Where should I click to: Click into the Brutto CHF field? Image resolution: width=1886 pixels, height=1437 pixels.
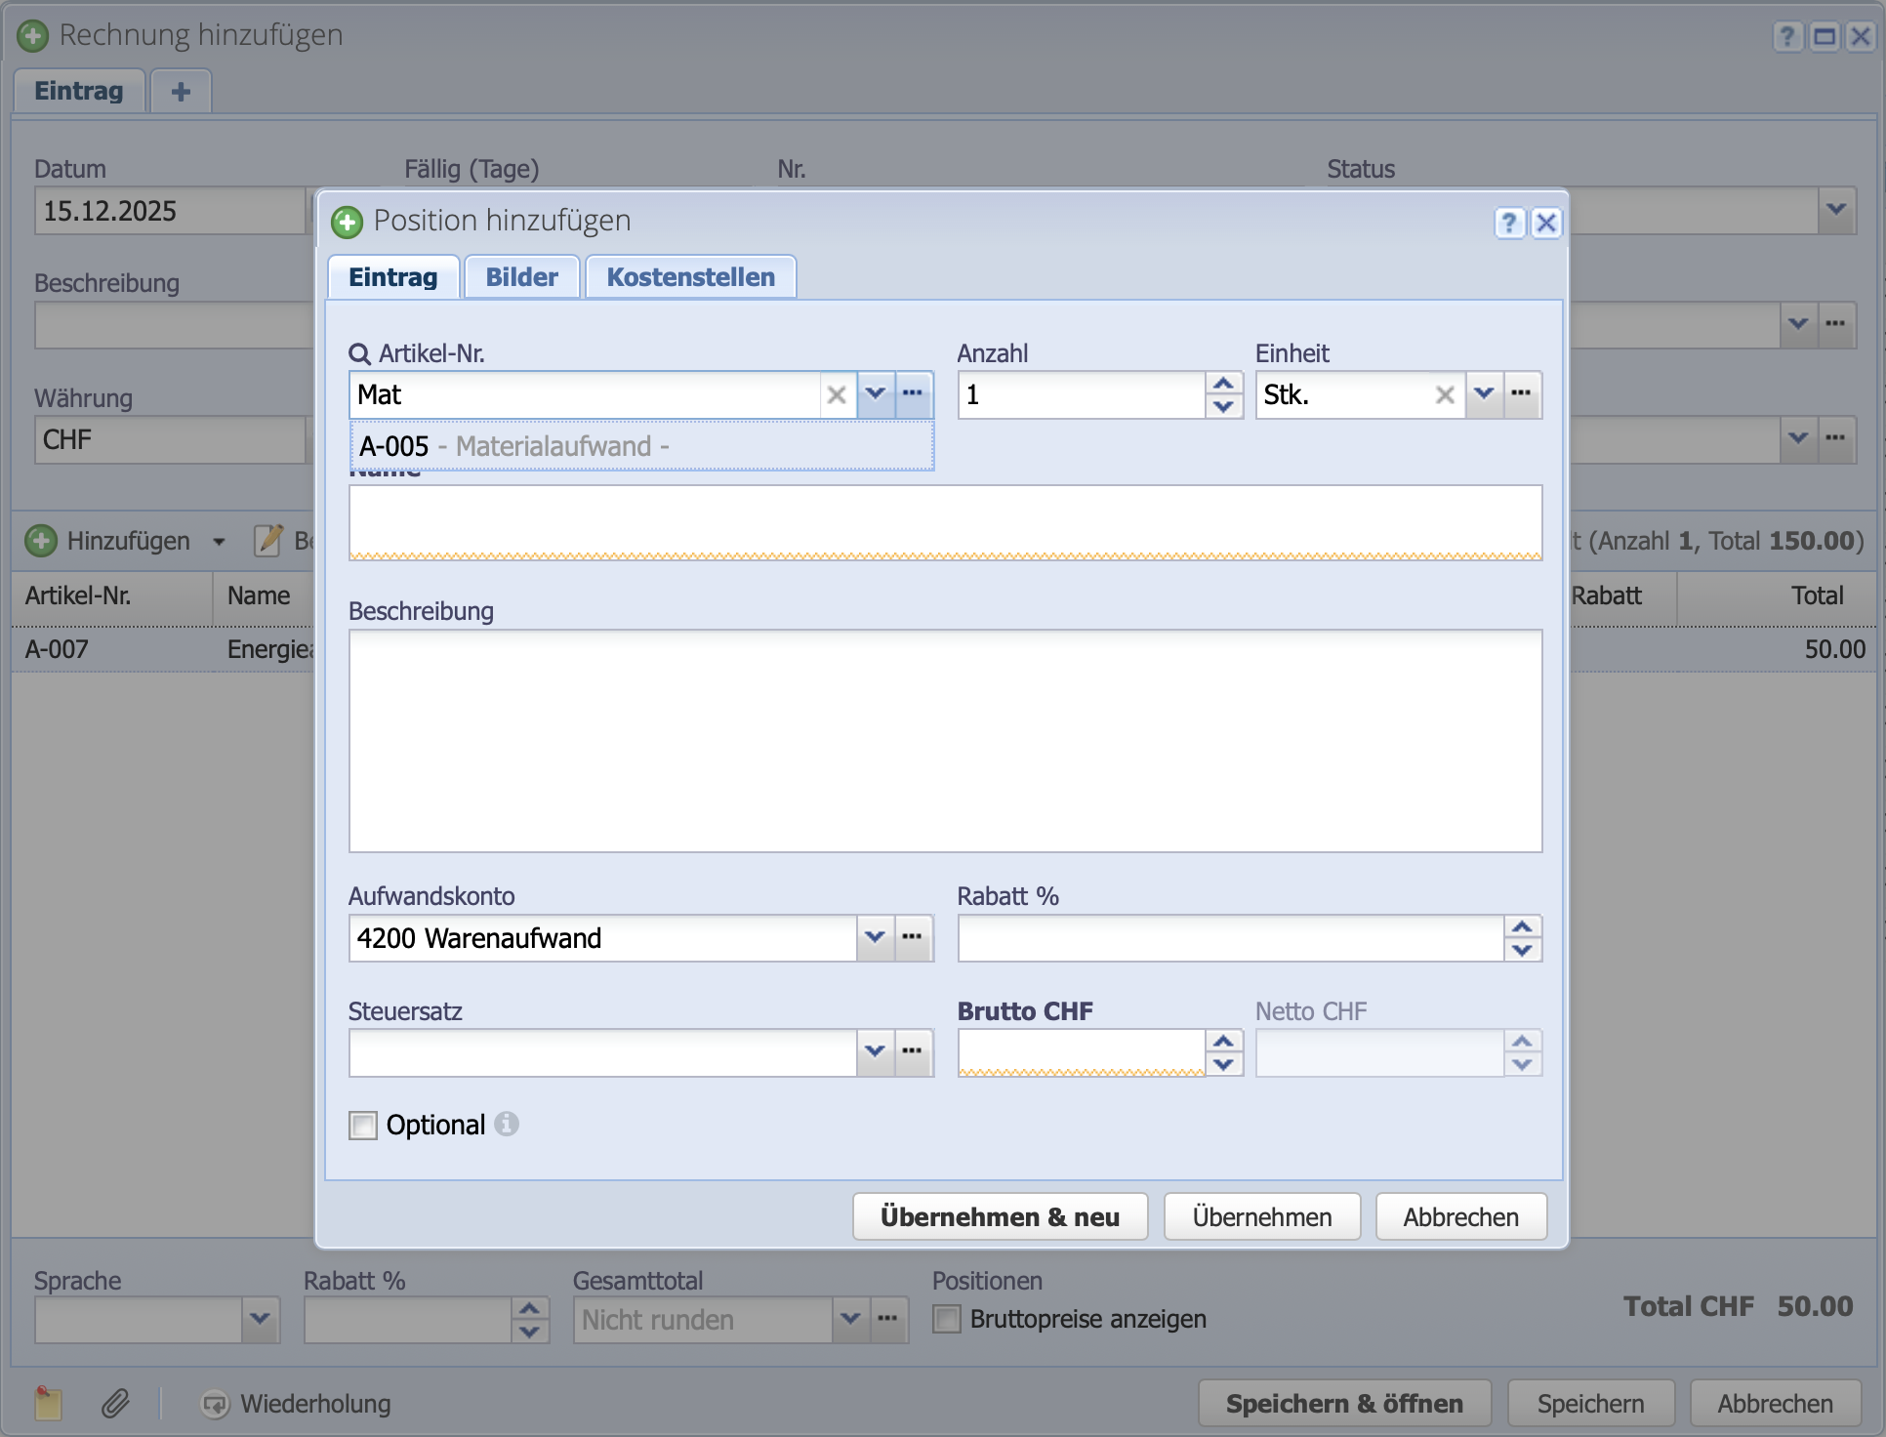pyautogui.click(x=1080, y=1052)
